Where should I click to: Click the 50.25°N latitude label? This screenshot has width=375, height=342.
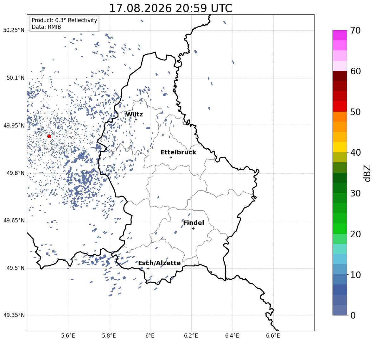(x=14, y=30)
